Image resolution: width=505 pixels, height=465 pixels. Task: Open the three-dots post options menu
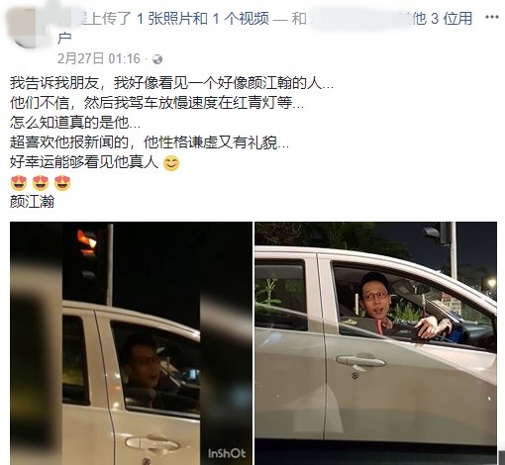491,17
